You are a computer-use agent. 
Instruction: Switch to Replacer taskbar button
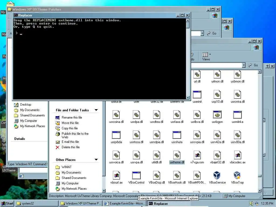[x=168, y=203]
